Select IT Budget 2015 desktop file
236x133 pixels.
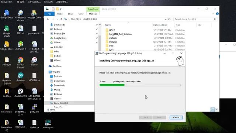click(x=34, y=47)
